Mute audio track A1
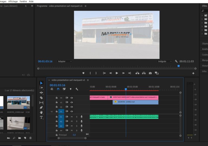The width and height of the screenshot is (208, 146). click(72, 117)
